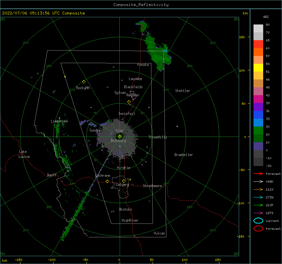The width and height of the screenshot is (282, 264).
Task: Click the Composite_Reflectivity title
Action: tap(141, 5)
